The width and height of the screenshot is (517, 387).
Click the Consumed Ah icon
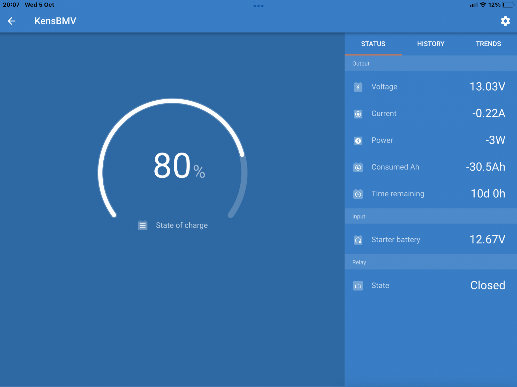(358, 167)
